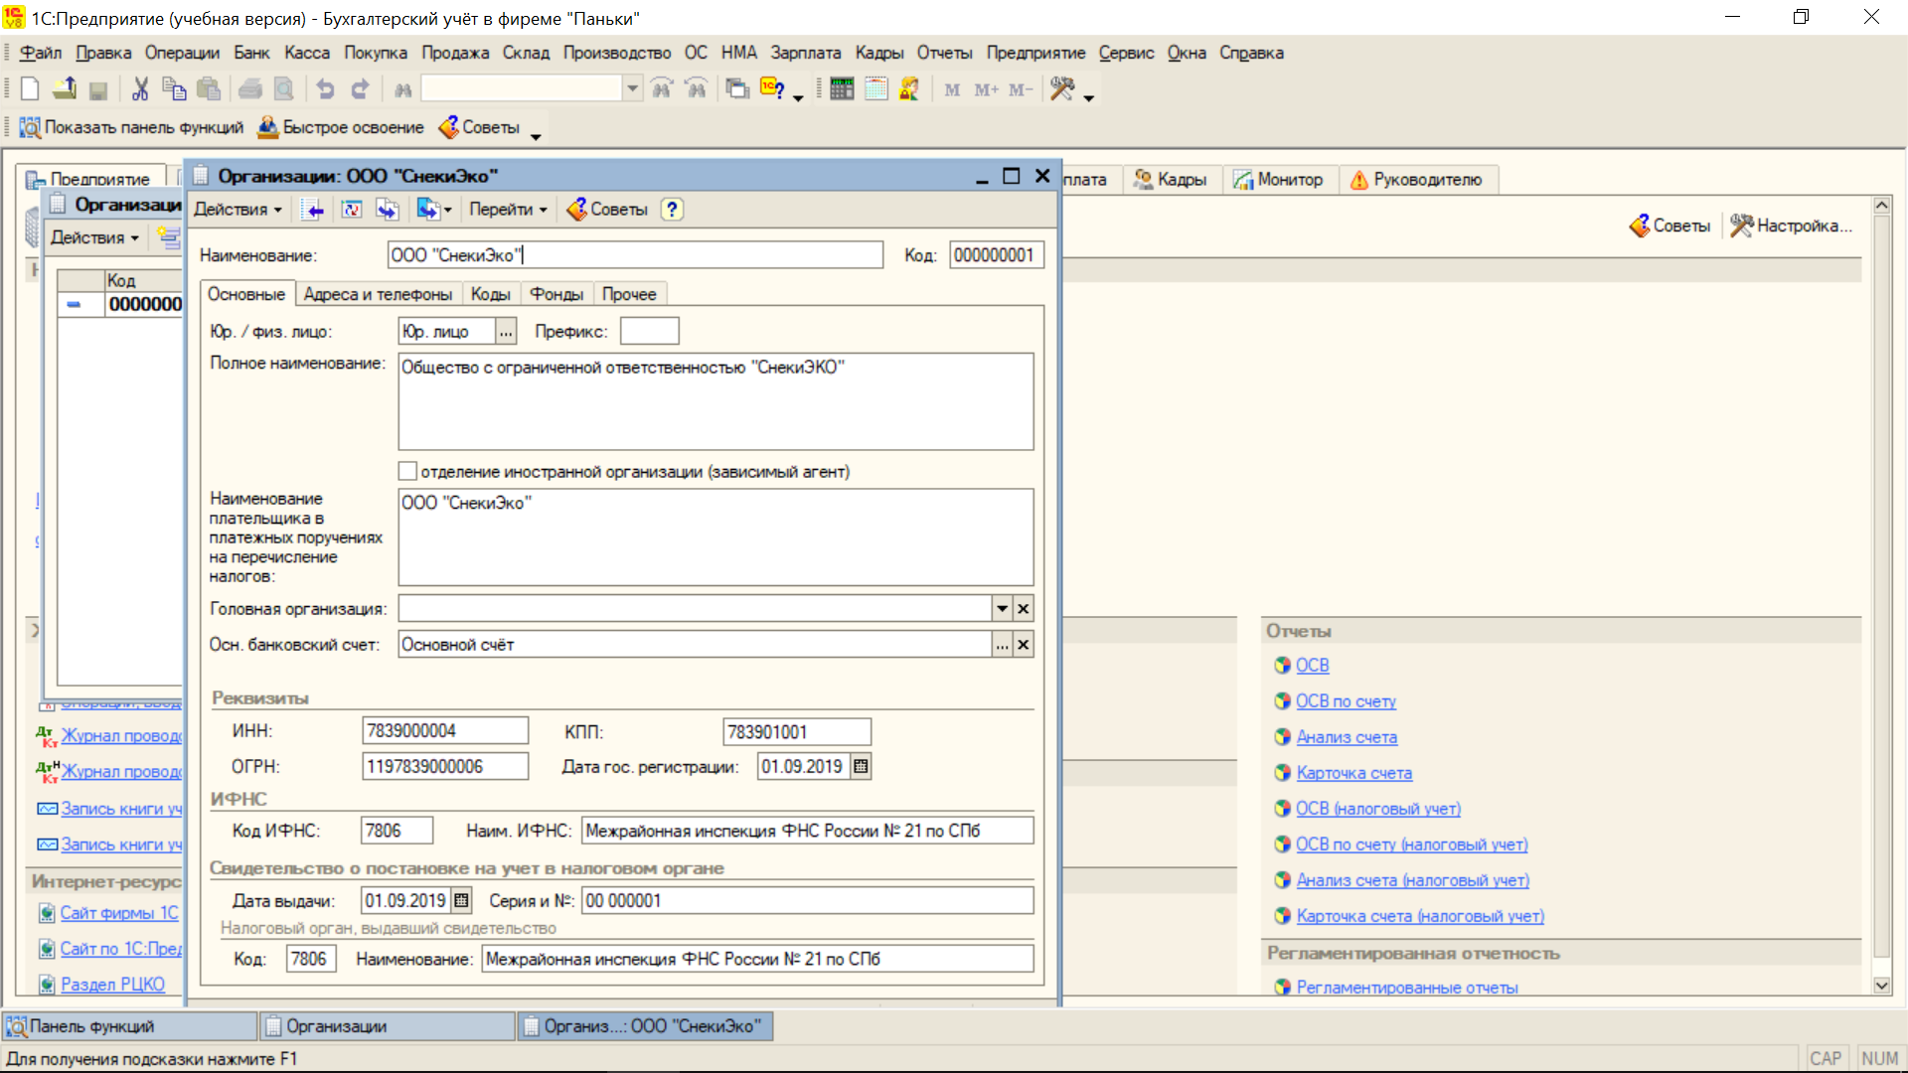This screenshot has height=1073, width=1908.
Task: Click the question mark help icon in form
Action: coord(673,210)
